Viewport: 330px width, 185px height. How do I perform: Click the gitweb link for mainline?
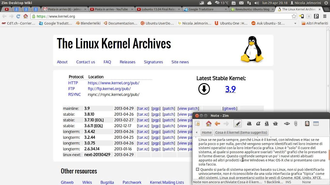coord(230,108)
